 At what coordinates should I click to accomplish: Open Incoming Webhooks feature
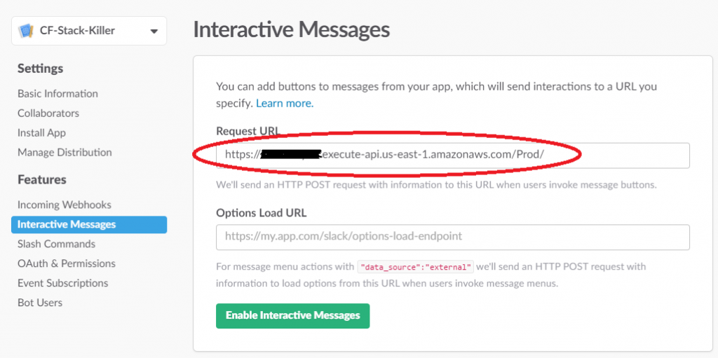(65, 205)
